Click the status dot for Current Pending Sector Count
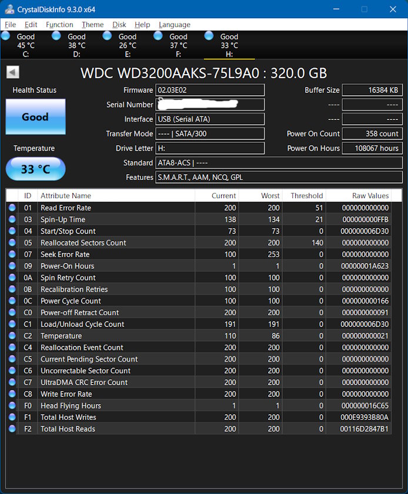This screenshot has height=494, width=408. (12, 359)
